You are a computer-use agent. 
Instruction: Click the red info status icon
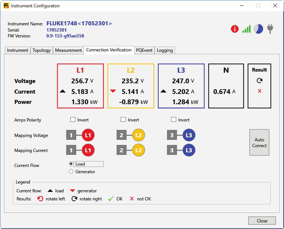click(235, 29)
